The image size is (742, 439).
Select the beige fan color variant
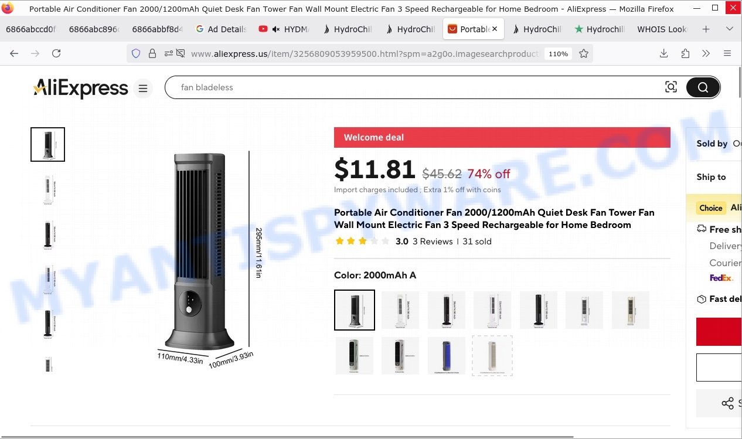click(x=630, y=310)
